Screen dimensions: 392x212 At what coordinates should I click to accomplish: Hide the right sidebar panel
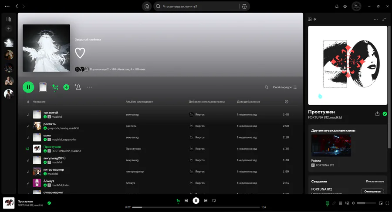[x=310, y=19]
